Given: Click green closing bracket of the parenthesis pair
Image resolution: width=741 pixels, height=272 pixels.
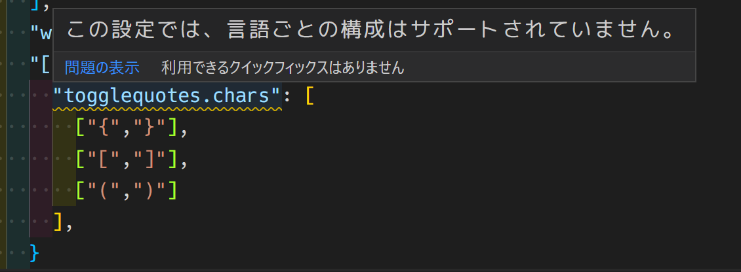Looking at the screenshot, I should 173,192.
